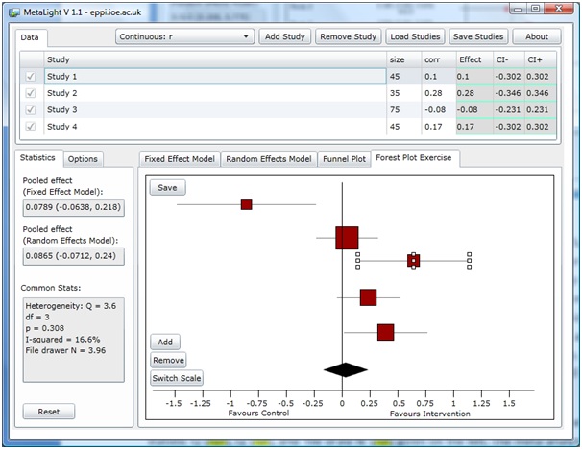
Task: Toggle the Study 1 checkbox
Action: [31, 77]
